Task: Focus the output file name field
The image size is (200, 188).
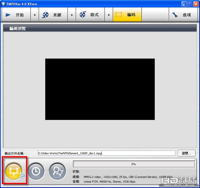Action: (x=106, y=153)
